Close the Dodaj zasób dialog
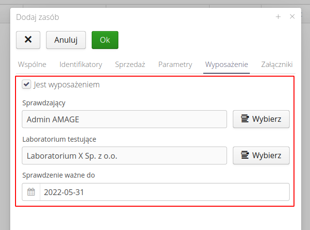 click(292, 16)
